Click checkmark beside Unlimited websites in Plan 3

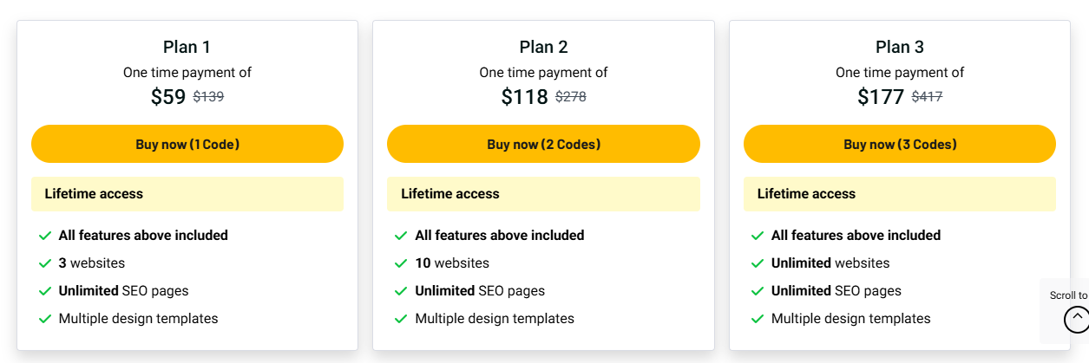(758, 263)
